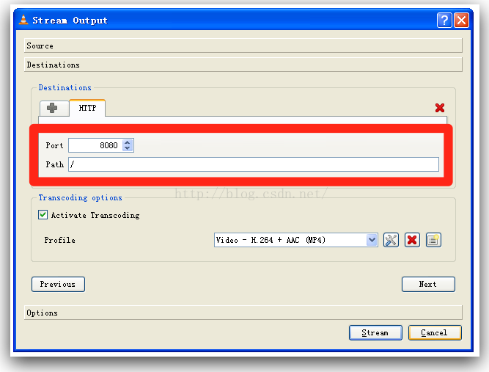
Task: Click the VLC cone icon in title bar
Action: point(23,20)
